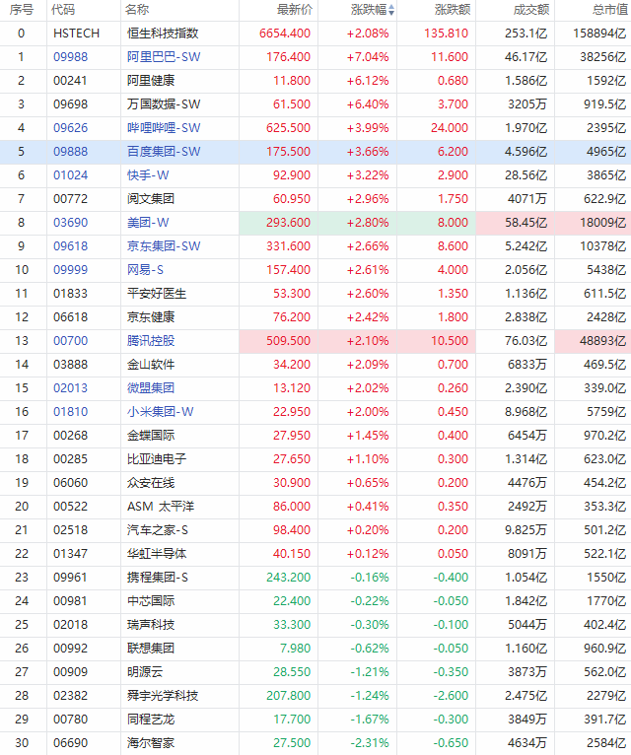Sort by 涨跌额 column header
631x755 pixels.
(453, 10)
